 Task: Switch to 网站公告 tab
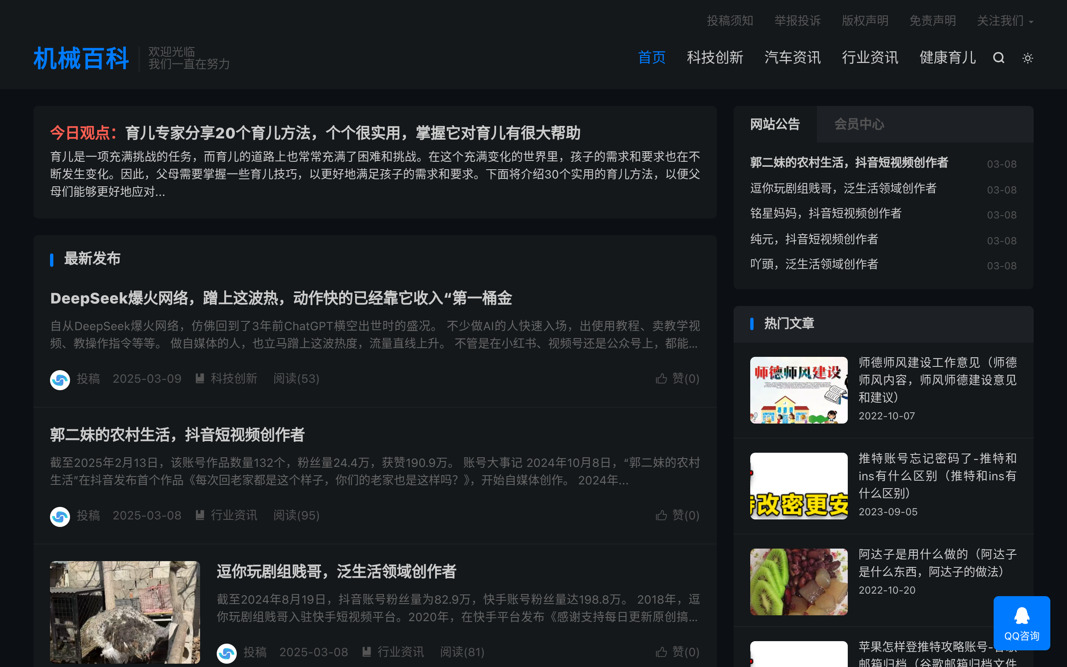(x=775, y=124)
